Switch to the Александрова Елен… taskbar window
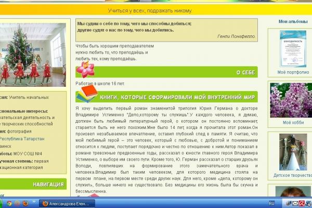This screenshot has width=312, height=208. pos(67,204)
